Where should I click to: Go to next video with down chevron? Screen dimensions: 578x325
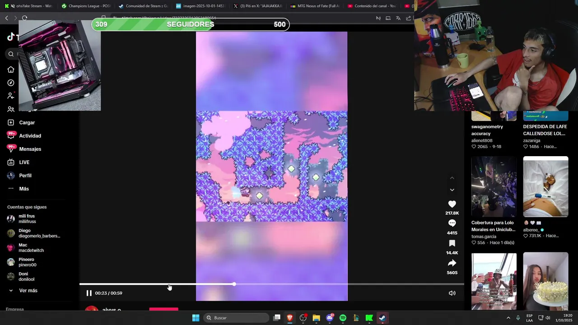click(x=452, y=190)
